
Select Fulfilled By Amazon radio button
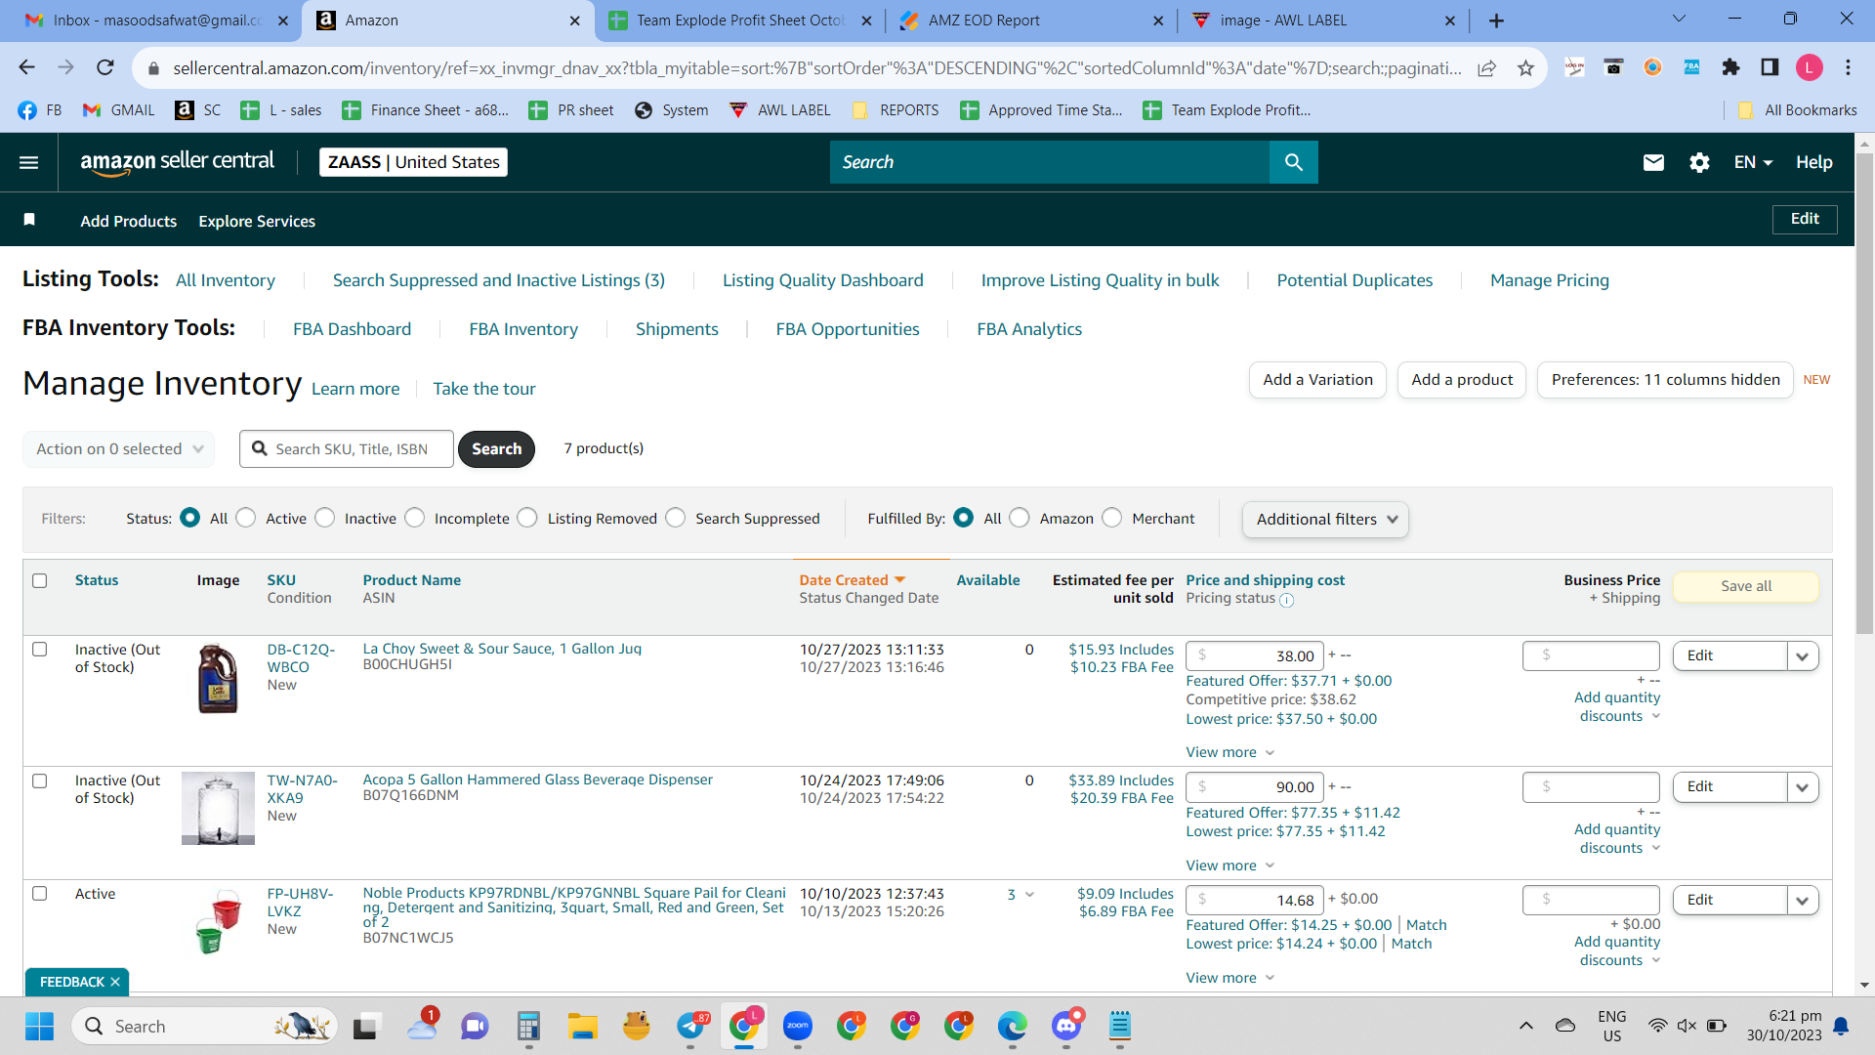(x=1020, y=518)
